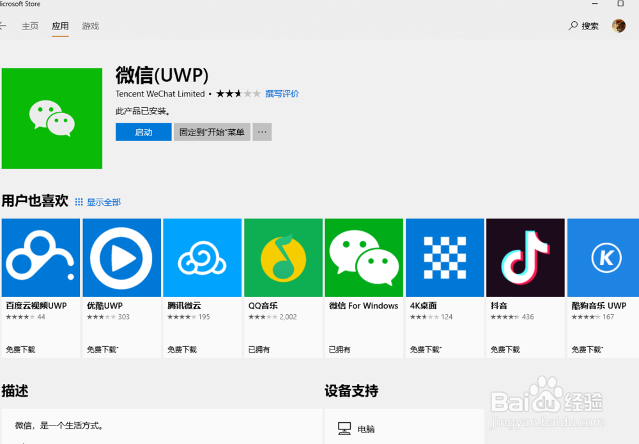
Task: Click the 436 rating count of 抖音
Action: (528, 317)
